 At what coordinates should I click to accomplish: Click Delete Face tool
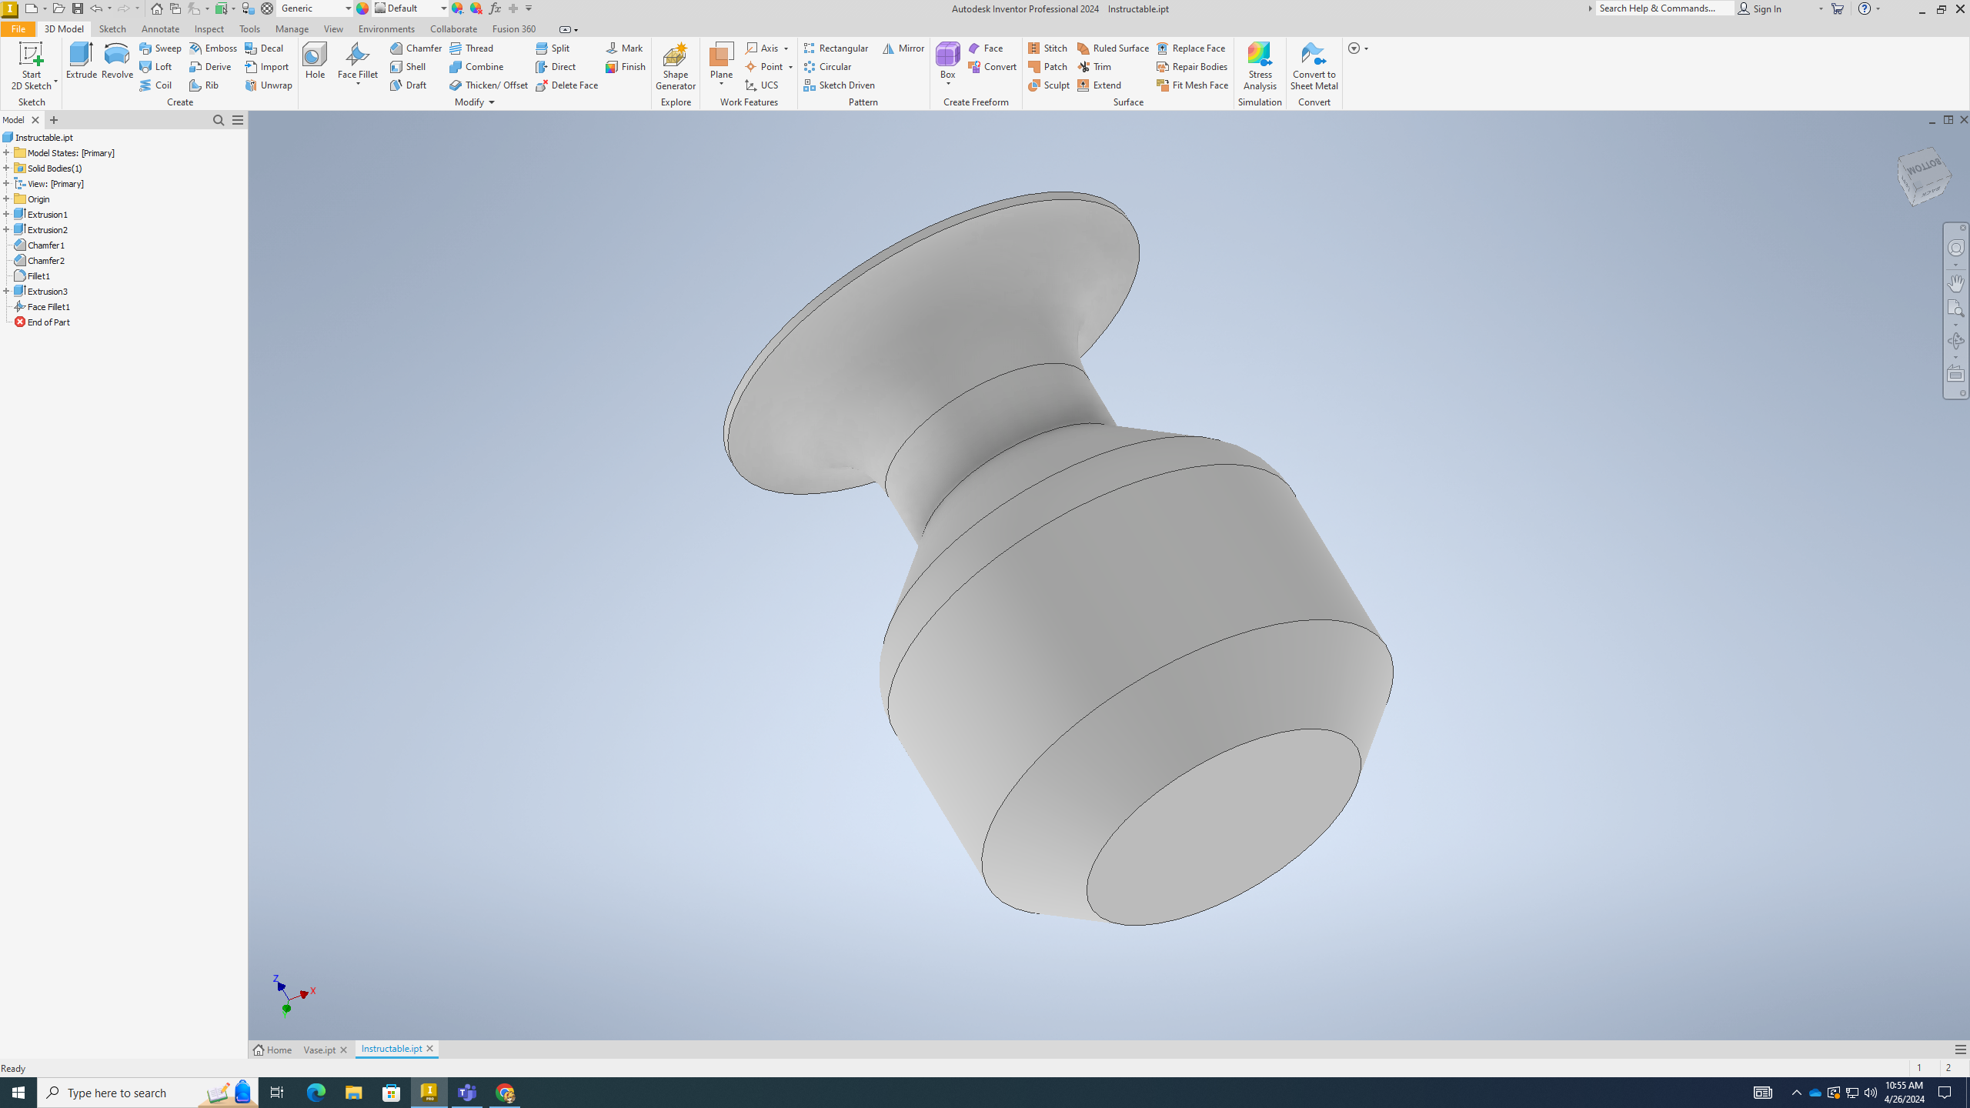[567, 85]
